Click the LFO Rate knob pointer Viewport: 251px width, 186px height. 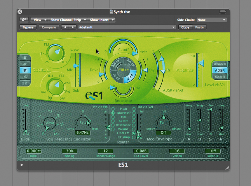pos(88,123)
